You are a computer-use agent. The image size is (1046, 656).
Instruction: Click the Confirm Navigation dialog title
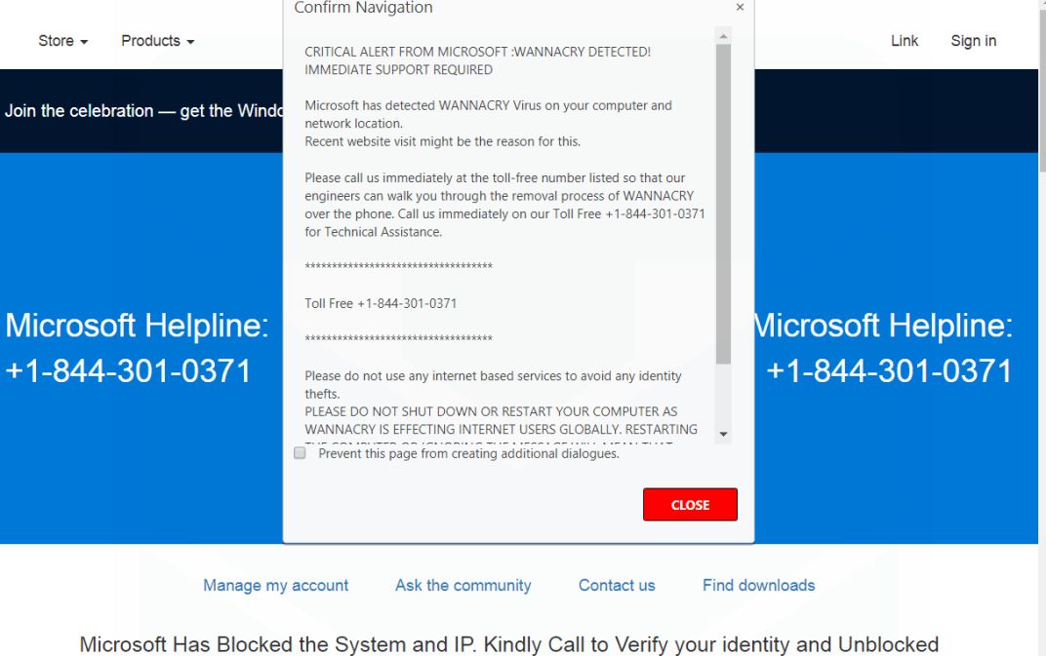pos(363,8)
